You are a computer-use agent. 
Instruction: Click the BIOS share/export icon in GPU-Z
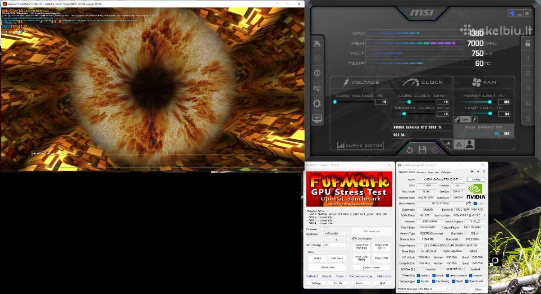469,204
